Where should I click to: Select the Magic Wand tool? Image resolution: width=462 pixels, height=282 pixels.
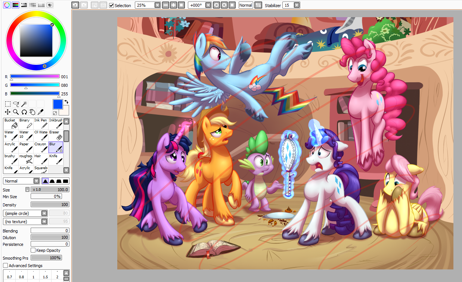point(24,104)
